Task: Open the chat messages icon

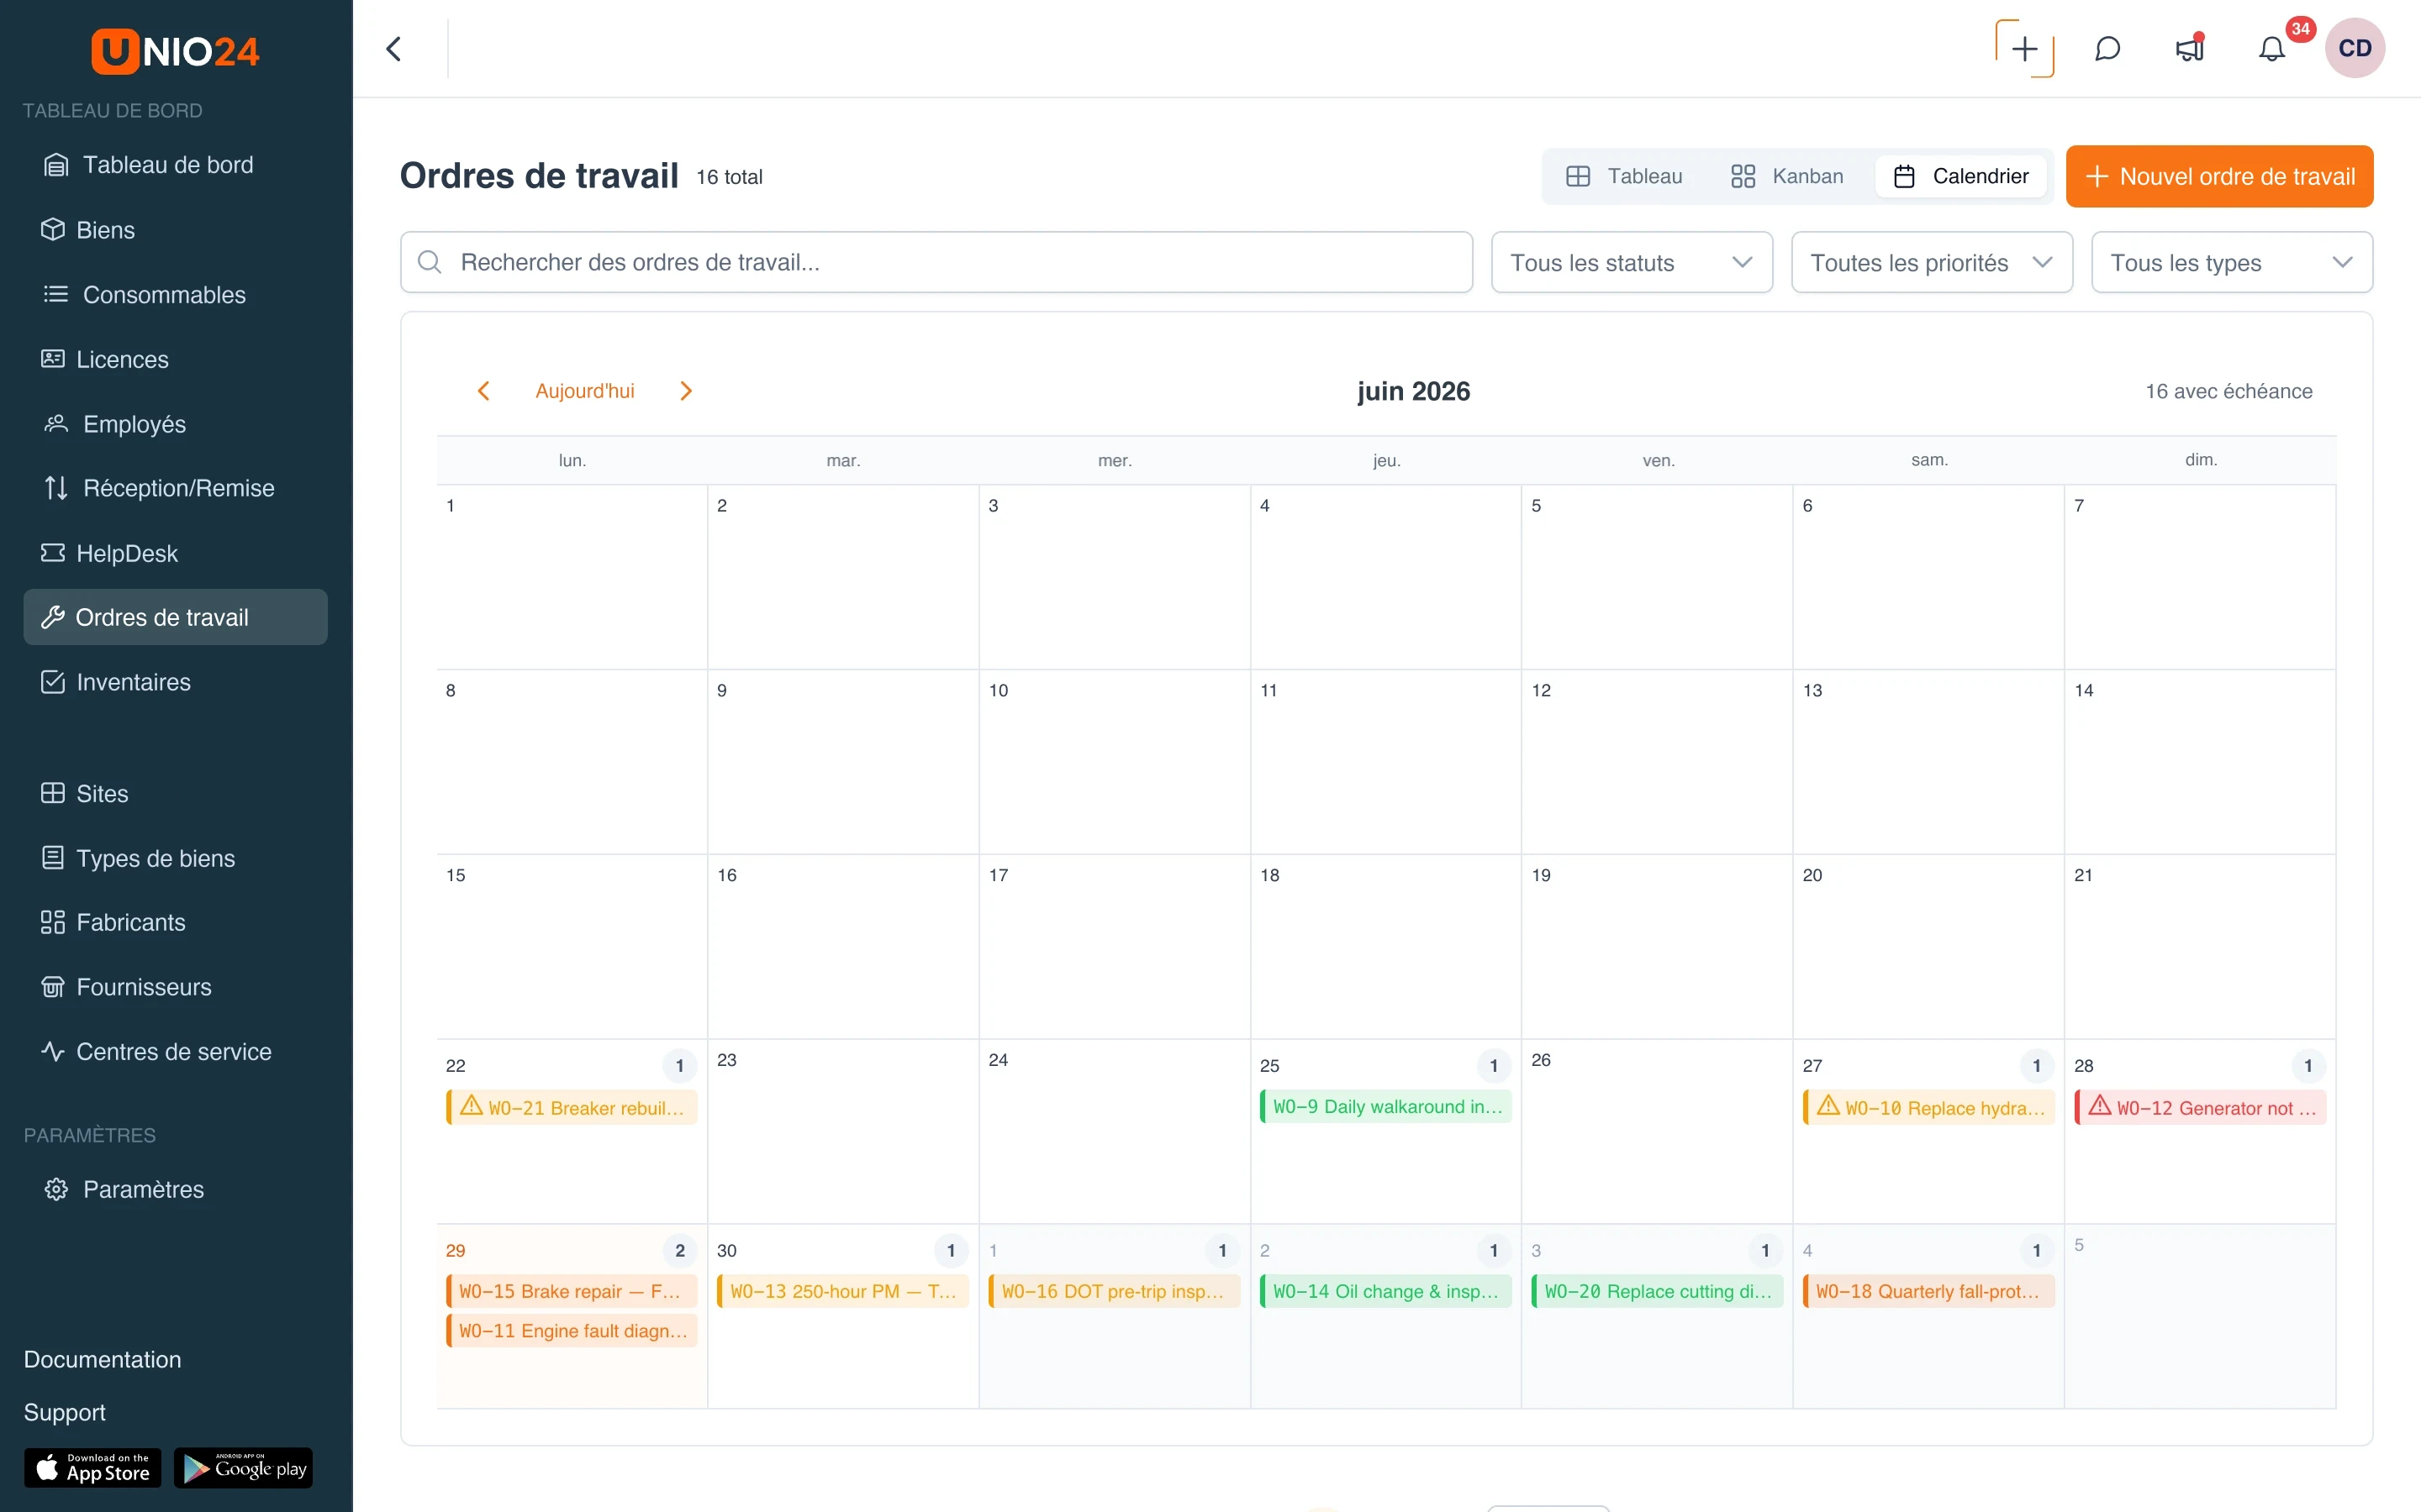Action: coord(2107,49)
